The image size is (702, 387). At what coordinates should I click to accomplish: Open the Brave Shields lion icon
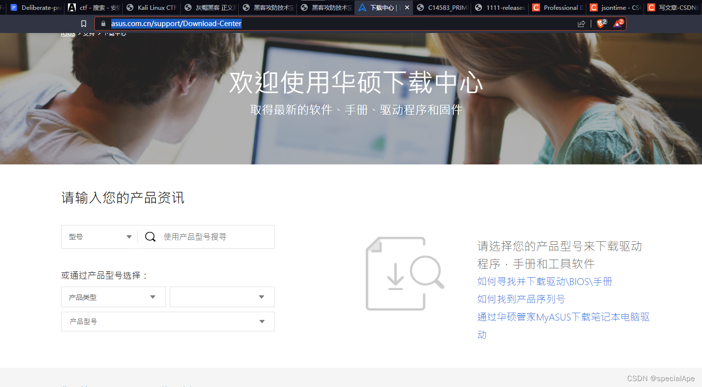601,23
